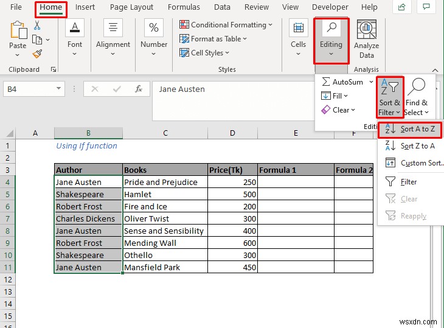Open the Number percent group icon

coord(154,27)
